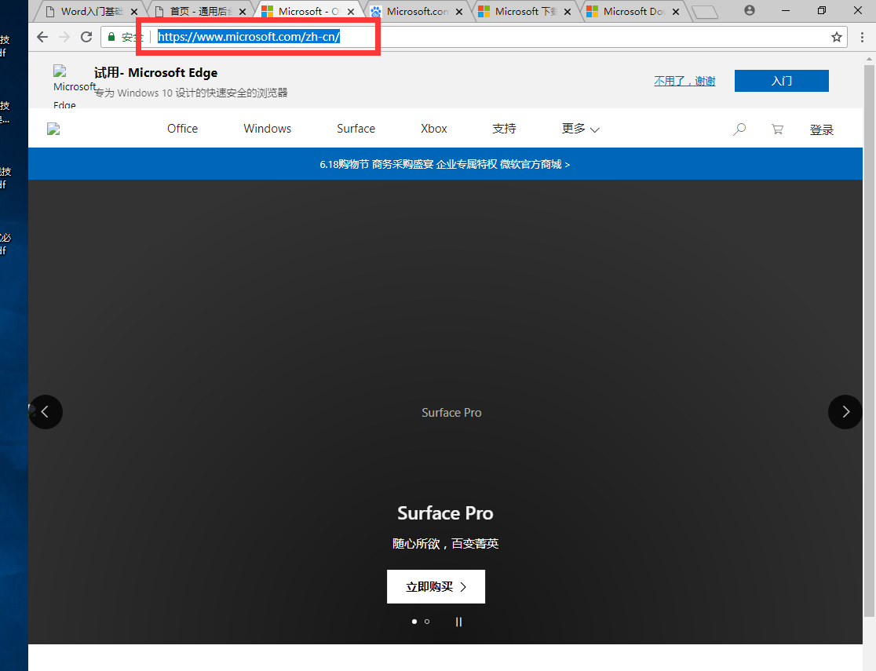Click the Chrome user profile icon
Image resolution: width=876 pixels, height=671 pixels.
click(x=750, y=11)
